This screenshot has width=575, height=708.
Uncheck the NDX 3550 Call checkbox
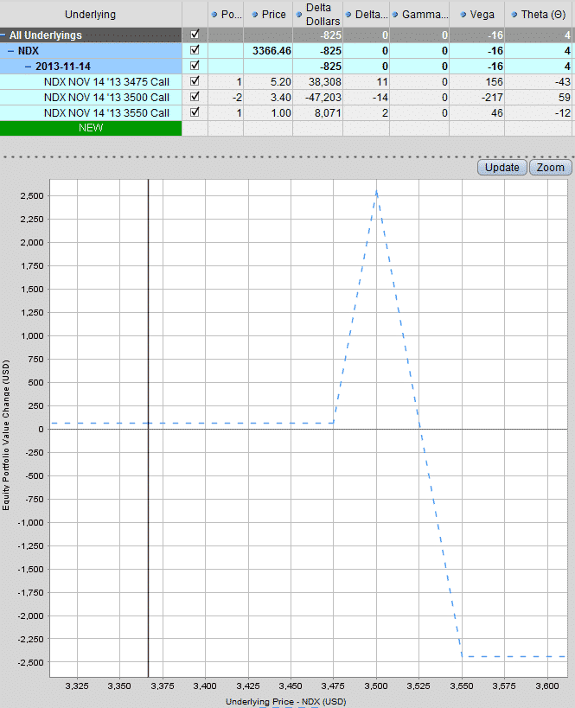click(x=195, y=112)
